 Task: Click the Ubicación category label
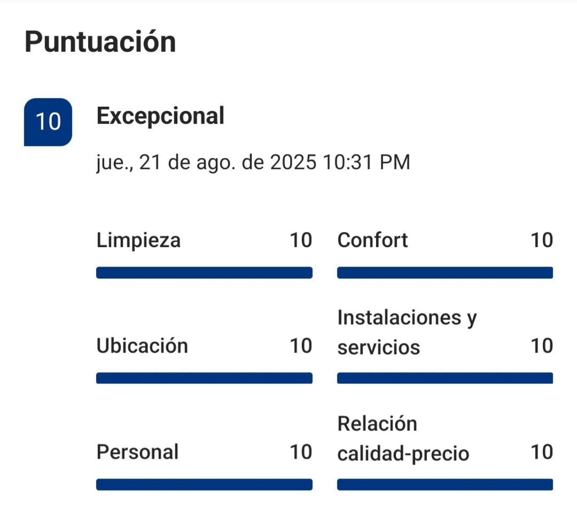tap(142, 346)
